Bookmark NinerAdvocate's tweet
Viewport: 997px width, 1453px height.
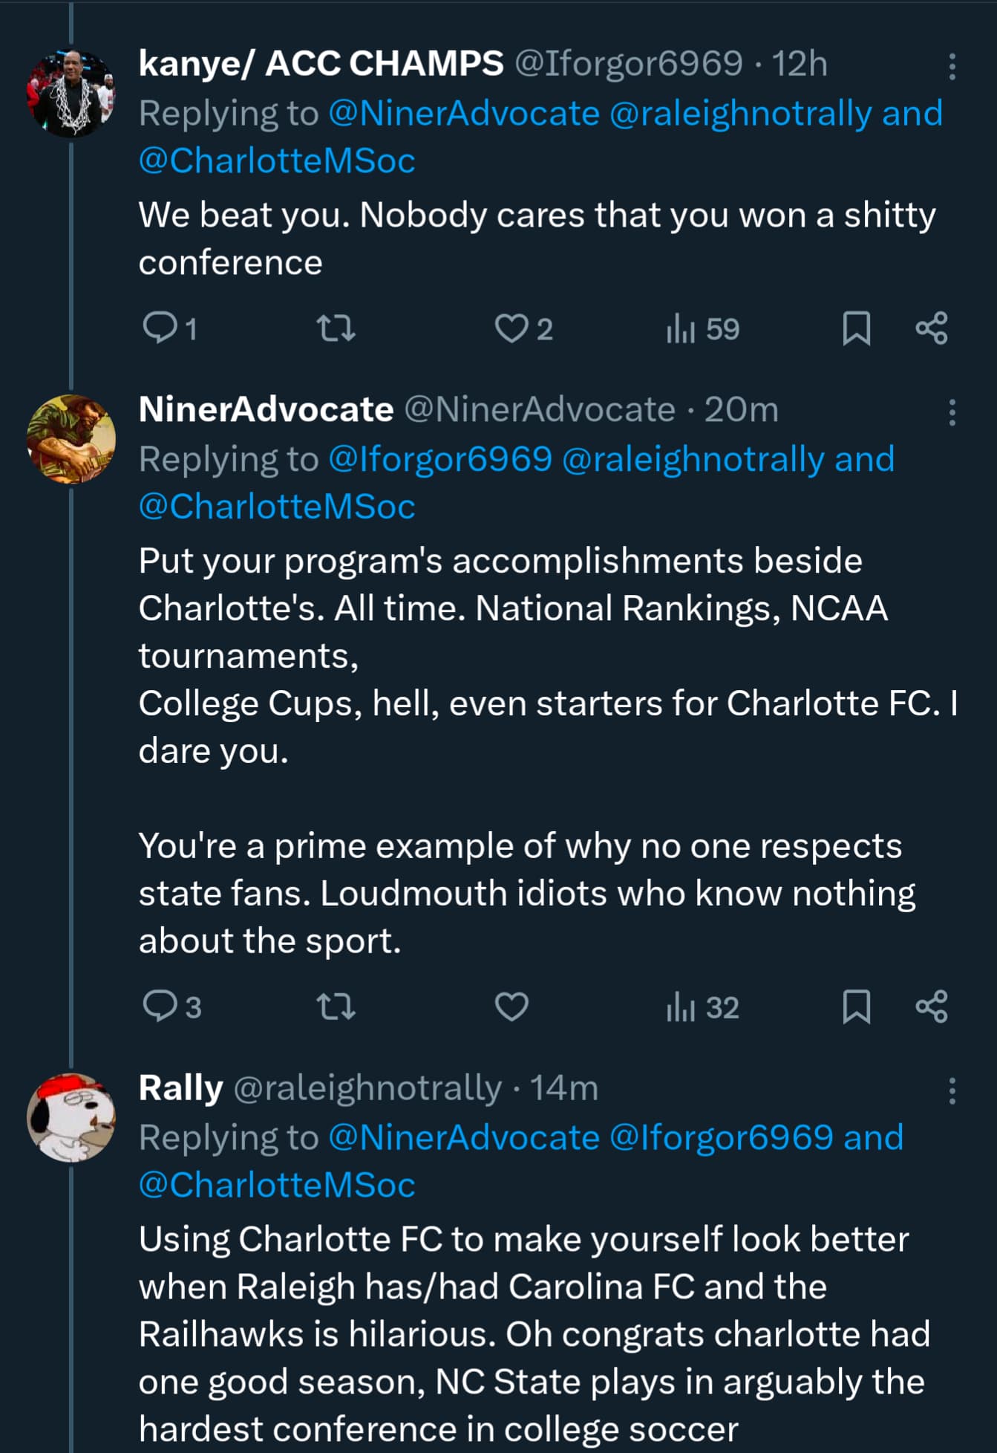[x=856, y=1007]
